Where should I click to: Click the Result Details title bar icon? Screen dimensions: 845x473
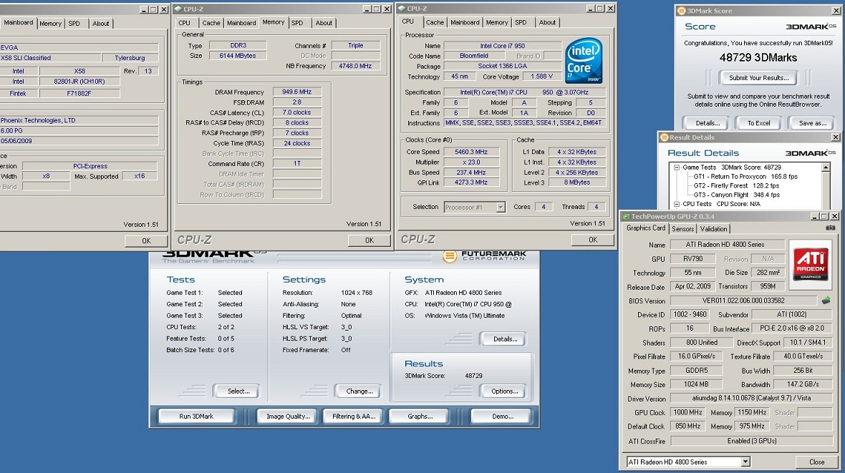point(664,137)
